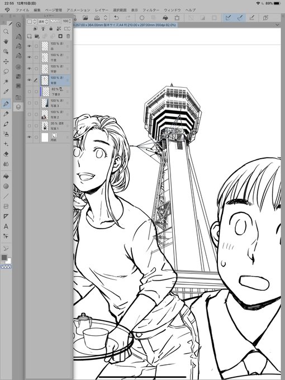
Task: Create new layer folder
Action: point(37,36)
